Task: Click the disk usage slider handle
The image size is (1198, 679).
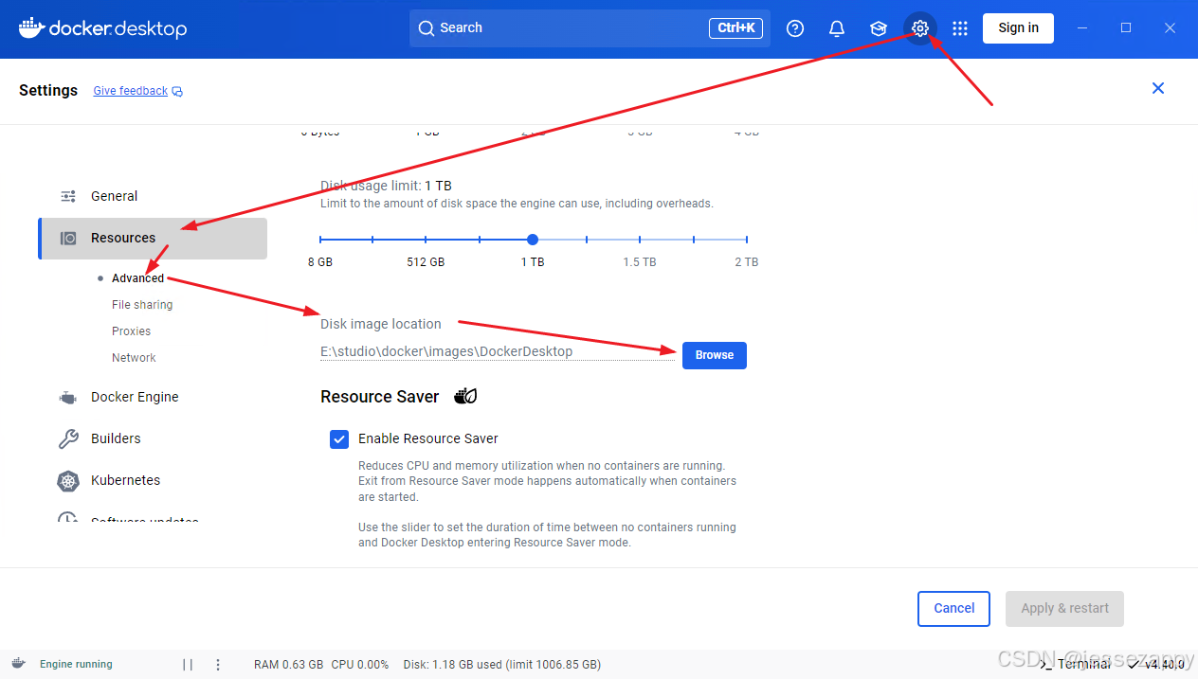Action: click(x=533, y=240)
